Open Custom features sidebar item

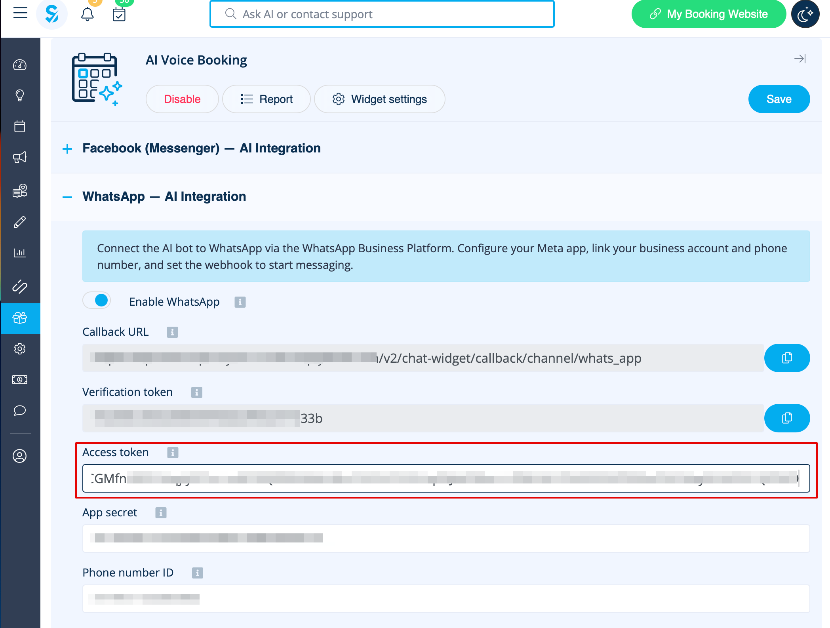tap(20, 318)
